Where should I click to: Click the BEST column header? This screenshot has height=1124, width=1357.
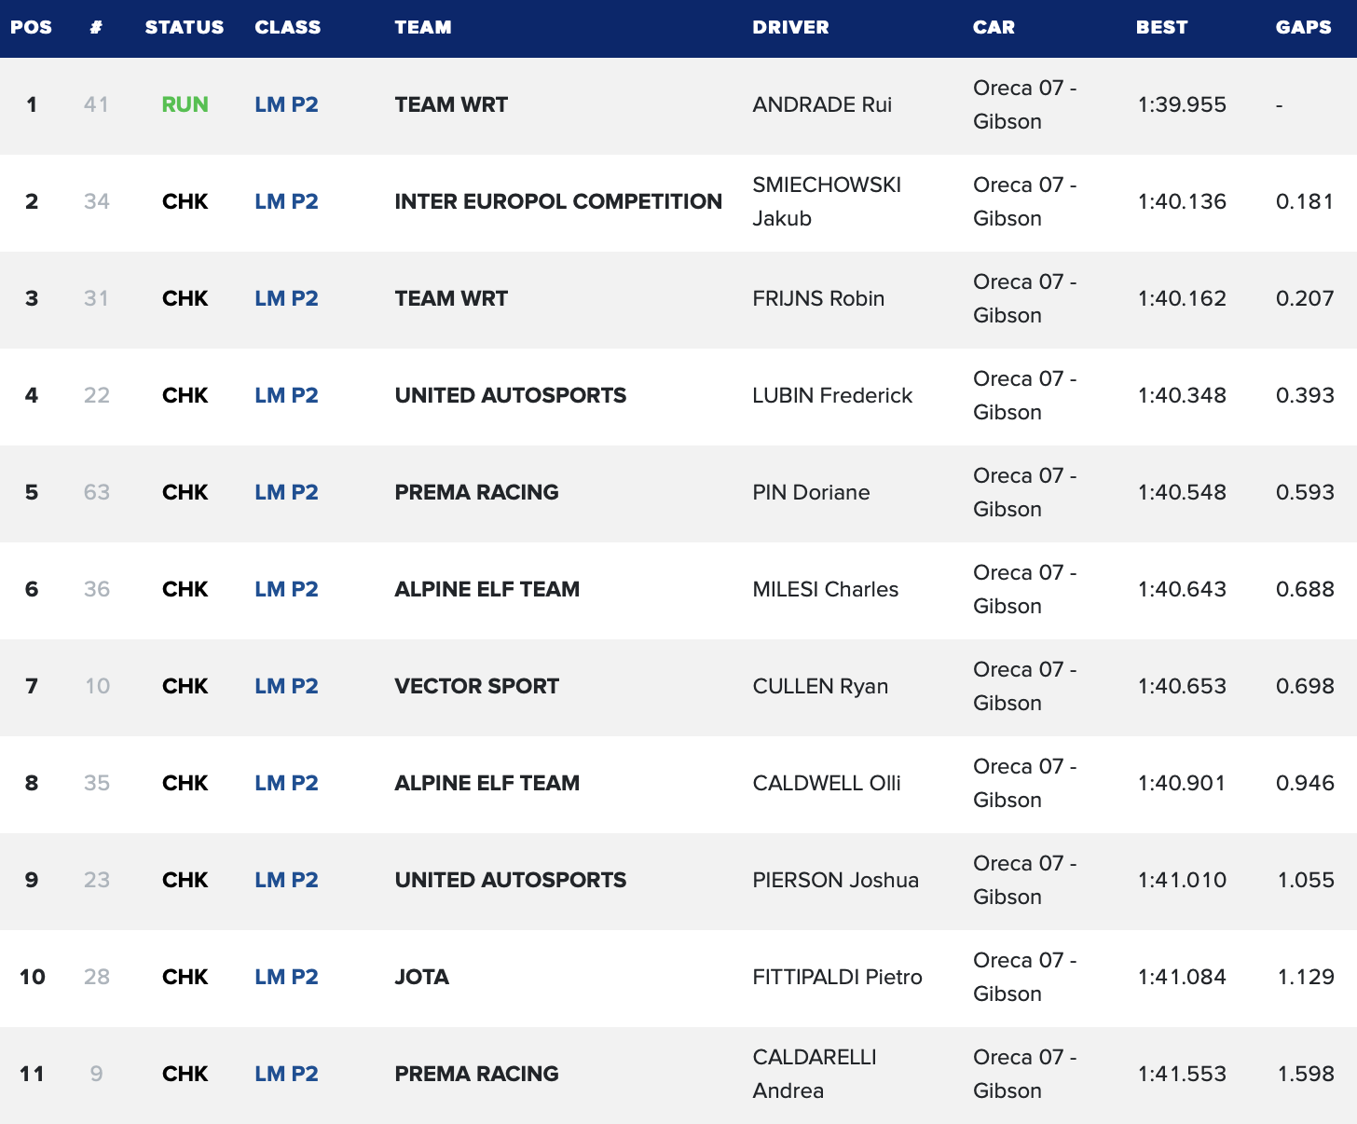(1161, 27)
